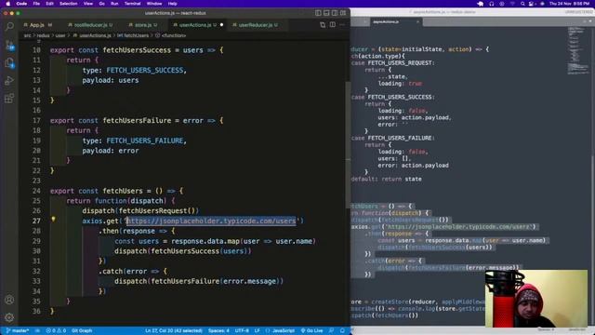The height and width of the screenshot is (335, 595).
Task: Open the Selection menu
Action: pos(69,4)
